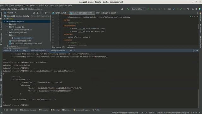Image resolution: width=202 pixels, height=114 pixels.
Task: Open the Window menu
Action: (63, 5)
